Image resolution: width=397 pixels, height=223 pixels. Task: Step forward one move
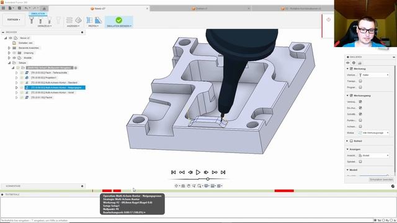206,172
